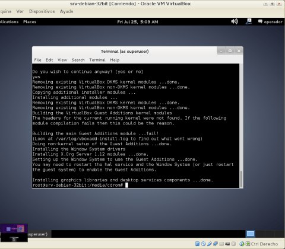Click 'The headers for the current running' line
The image size is (285, 249).
click(129, 118)
